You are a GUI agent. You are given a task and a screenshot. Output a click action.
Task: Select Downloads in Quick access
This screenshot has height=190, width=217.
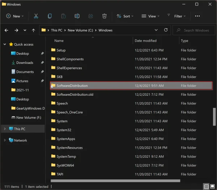(25, 63)
